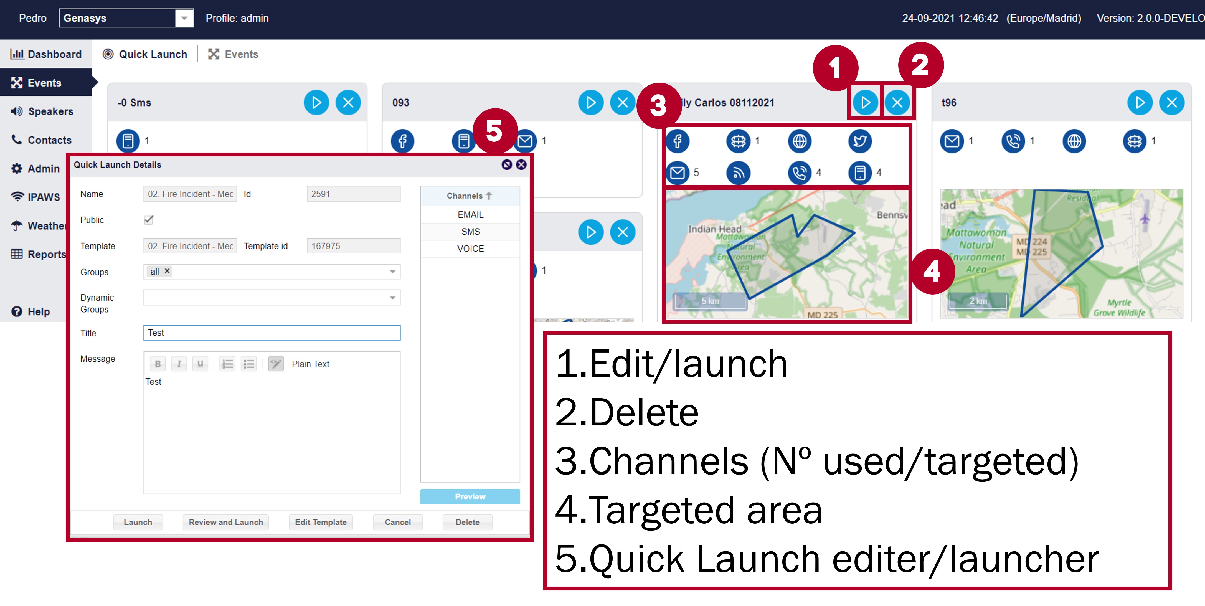The image size is (1205, 606).
Task: Click the Edit Template button
Action: [320, 522]
